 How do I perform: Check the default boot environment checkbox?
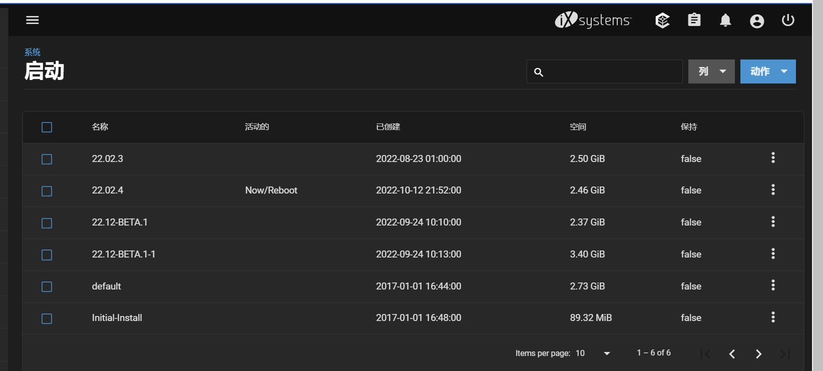47,286
